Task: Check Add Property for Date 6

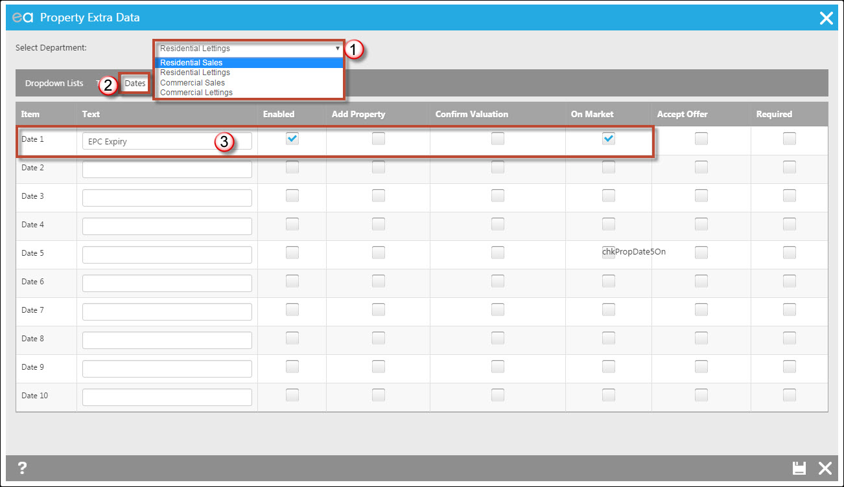Action: click(378, 281)
